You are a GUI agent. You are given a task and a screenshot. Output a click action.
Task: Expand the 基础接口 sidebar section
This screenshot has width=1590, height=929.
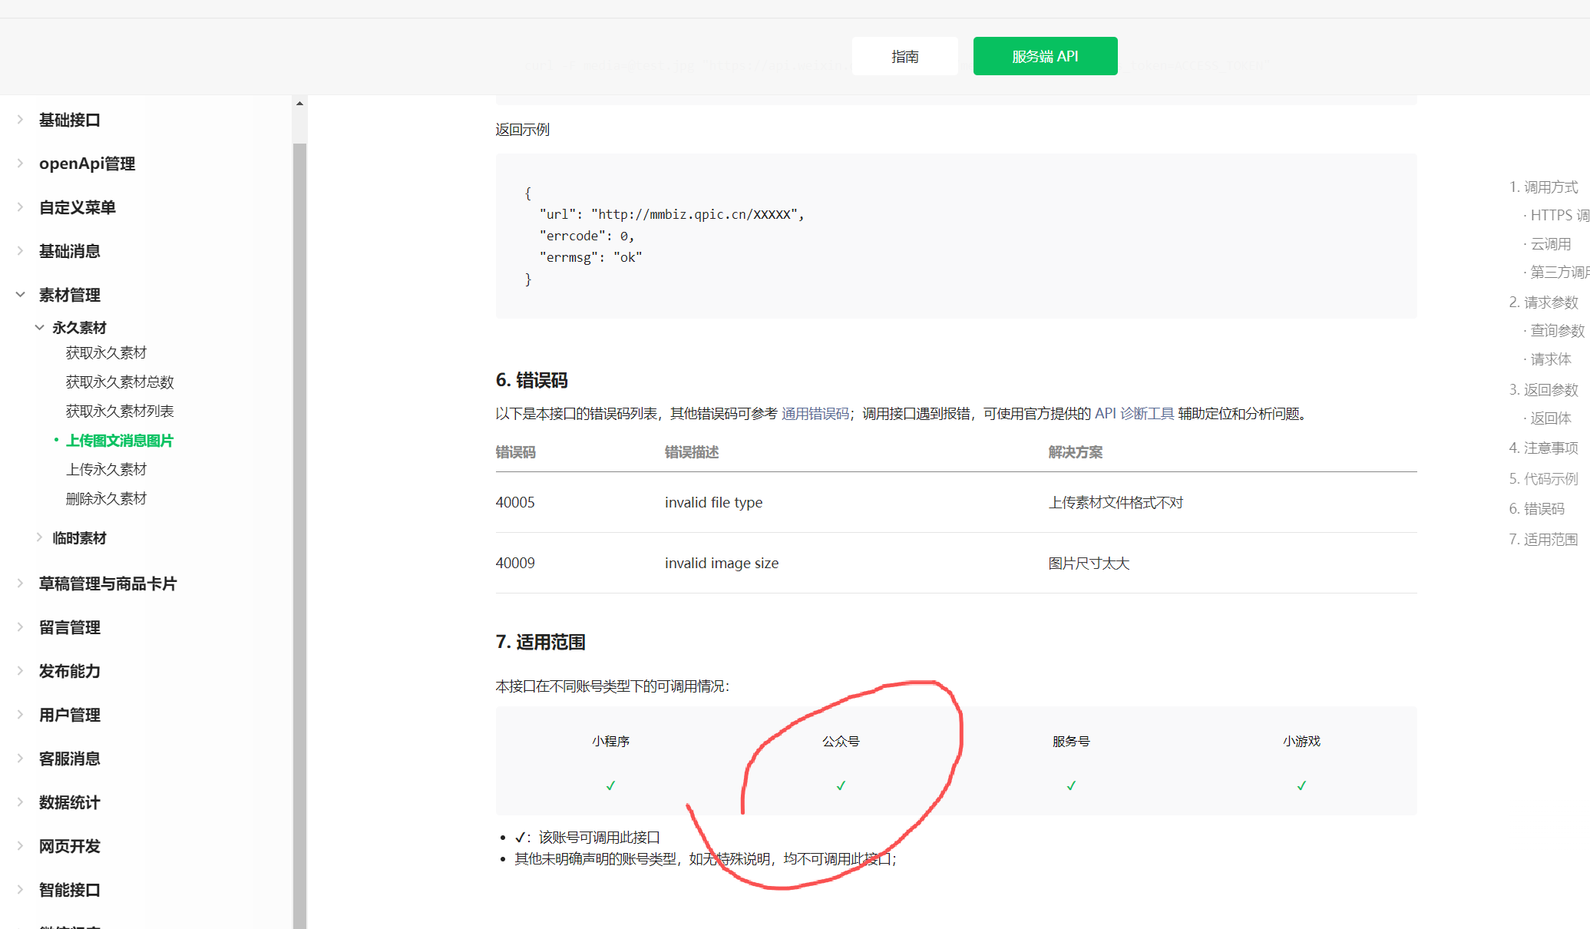[x=69, y=120]
